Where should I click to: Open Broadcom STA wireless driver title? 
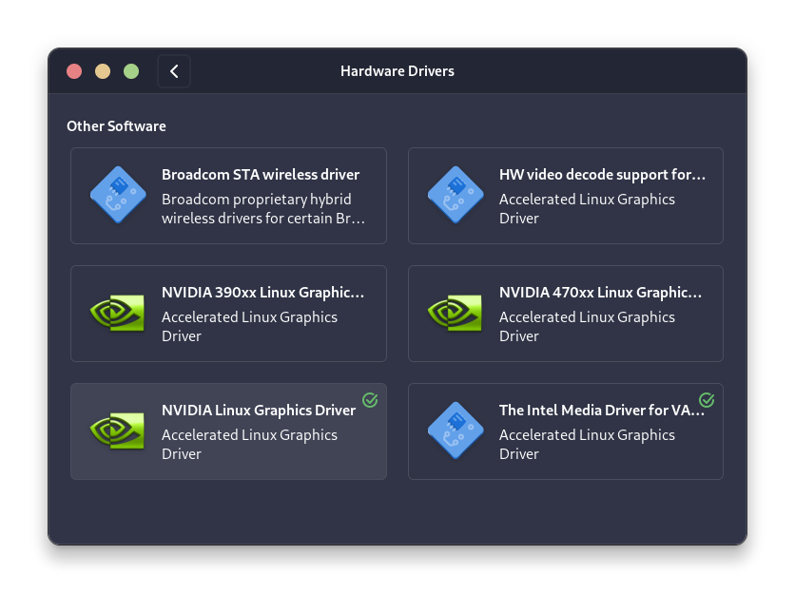coord(261,174)
